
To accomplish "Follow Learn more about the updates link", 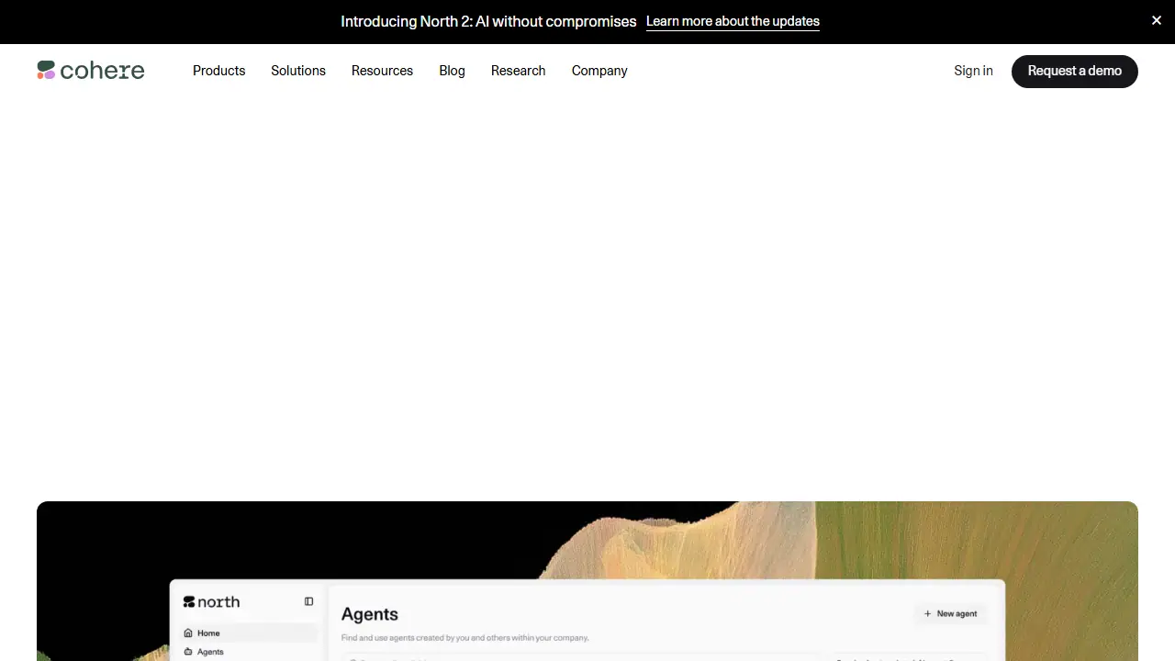I will click(x=733, y=21).
